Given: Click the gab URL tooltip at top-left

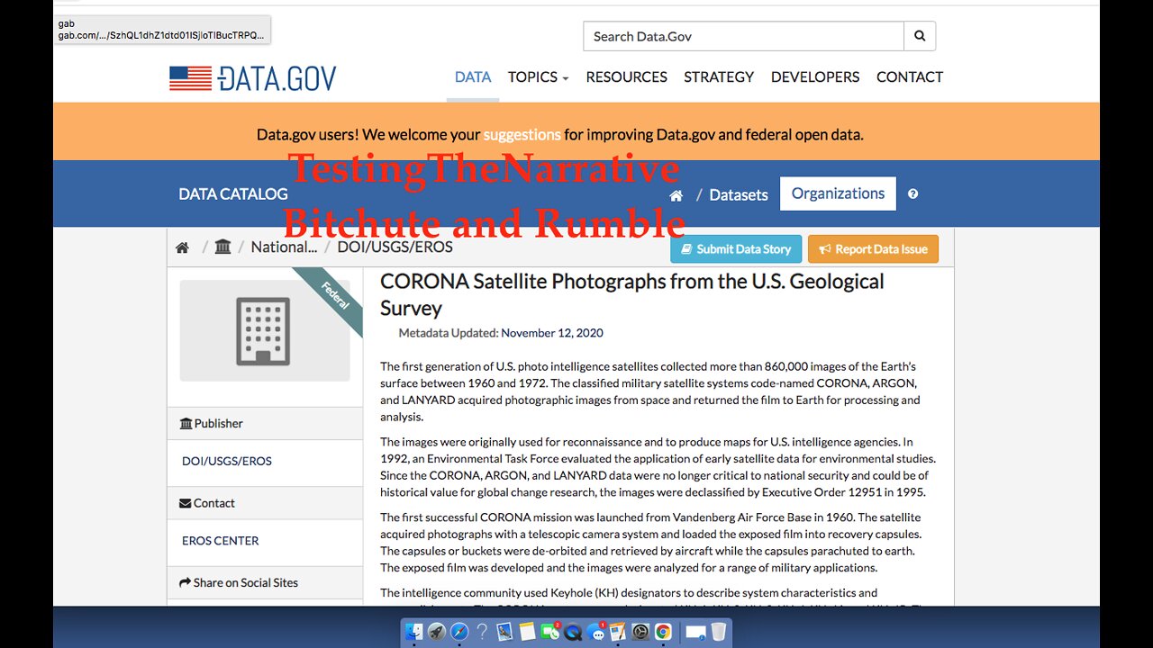Looking at the screenshot, I should click(x=162, y=30).
